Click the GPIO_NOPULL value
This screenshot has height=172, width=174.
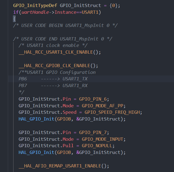click(97, 146)
